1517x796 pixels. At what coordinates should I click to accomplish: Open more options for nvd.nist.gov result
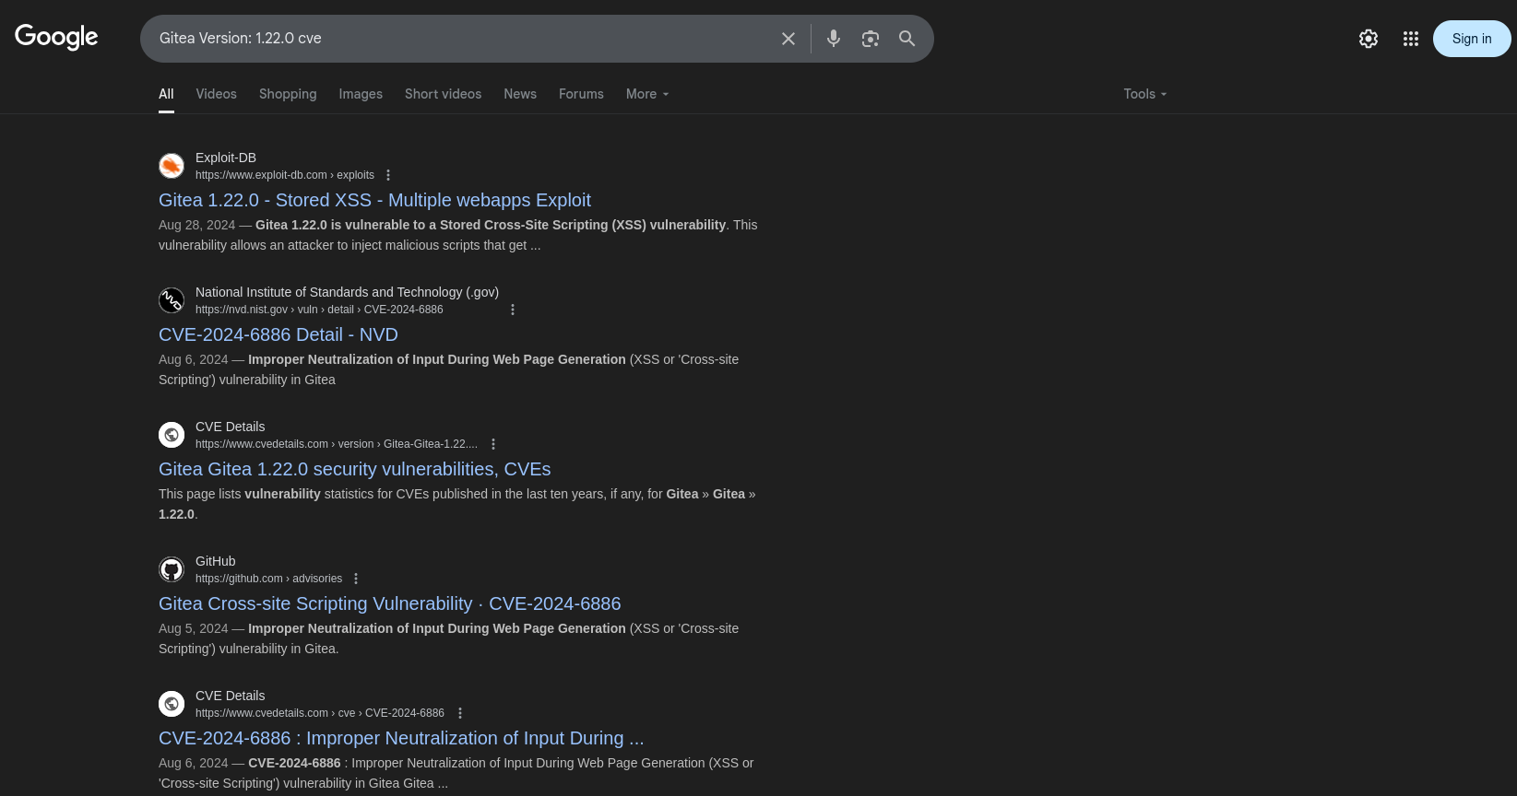(513, 310)
